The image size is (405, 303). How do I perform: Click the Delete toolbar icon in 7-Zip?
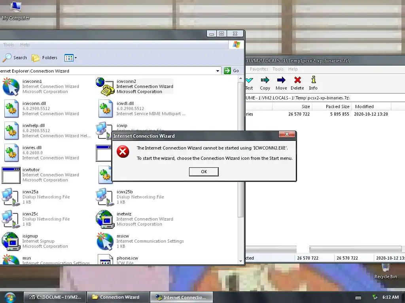(x=297, y=83)
